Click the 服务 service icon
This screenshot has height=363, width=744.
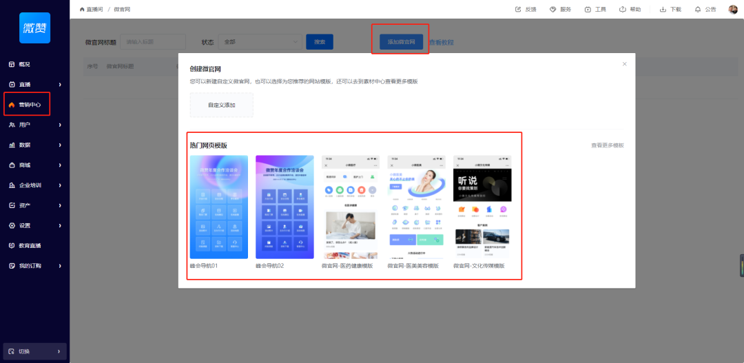(x=553, y=10)
